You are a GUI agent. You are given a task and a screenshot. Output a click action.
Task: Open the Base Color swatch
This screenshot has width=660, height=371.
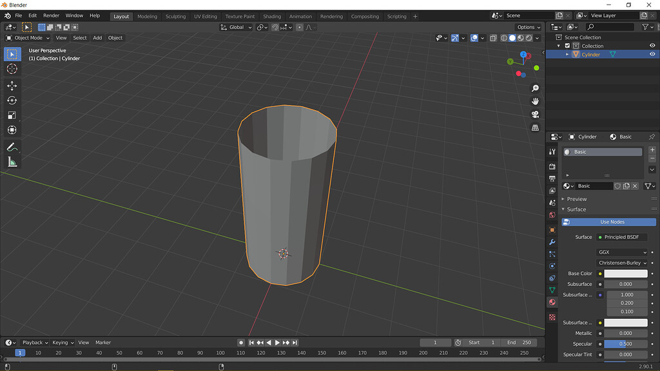point(625,273)
